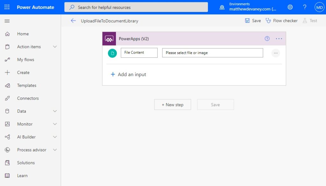Open the settings gear icon
The width and height of the screenshot is (326, 186).
click(290, 7)
